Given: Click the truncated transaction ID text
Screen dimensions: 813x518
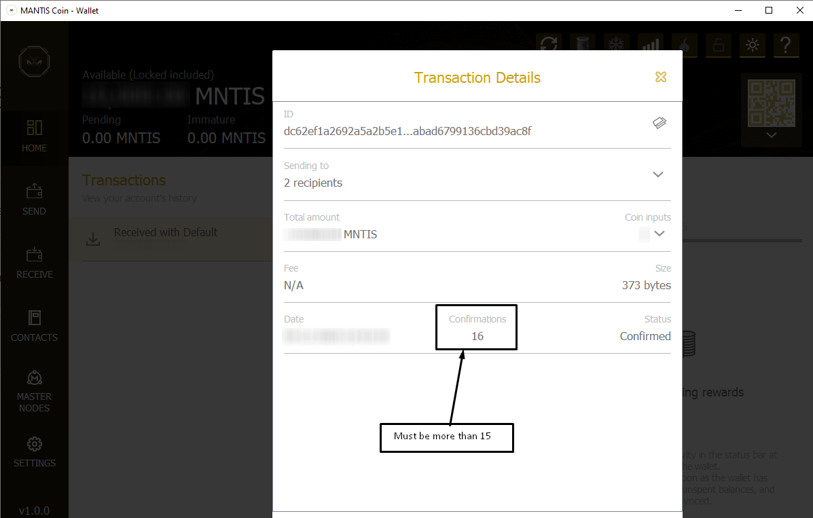Looking at the screenshot, I should click(x=407, y=131).
